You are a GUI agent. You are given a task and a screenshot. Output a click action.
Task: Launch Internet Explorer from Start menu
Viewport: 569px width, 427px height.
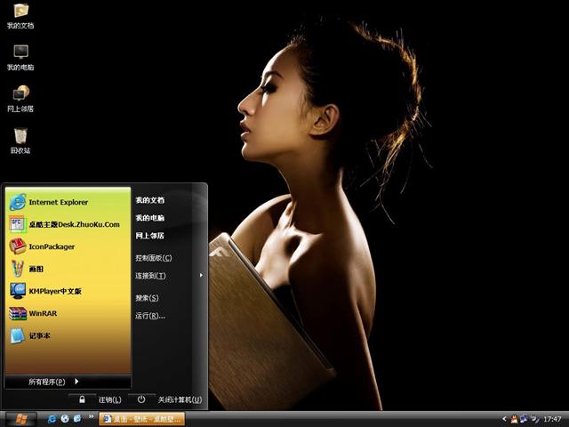[x=68, y=202]
